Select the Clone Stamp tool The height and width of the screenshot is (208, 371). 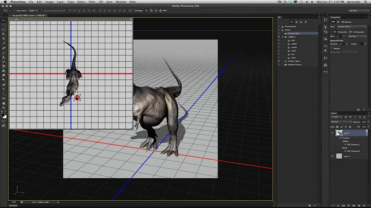click(4, 57)
